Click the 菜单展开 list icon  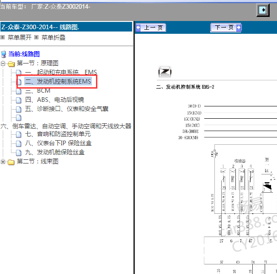click(x=2, y=37)
